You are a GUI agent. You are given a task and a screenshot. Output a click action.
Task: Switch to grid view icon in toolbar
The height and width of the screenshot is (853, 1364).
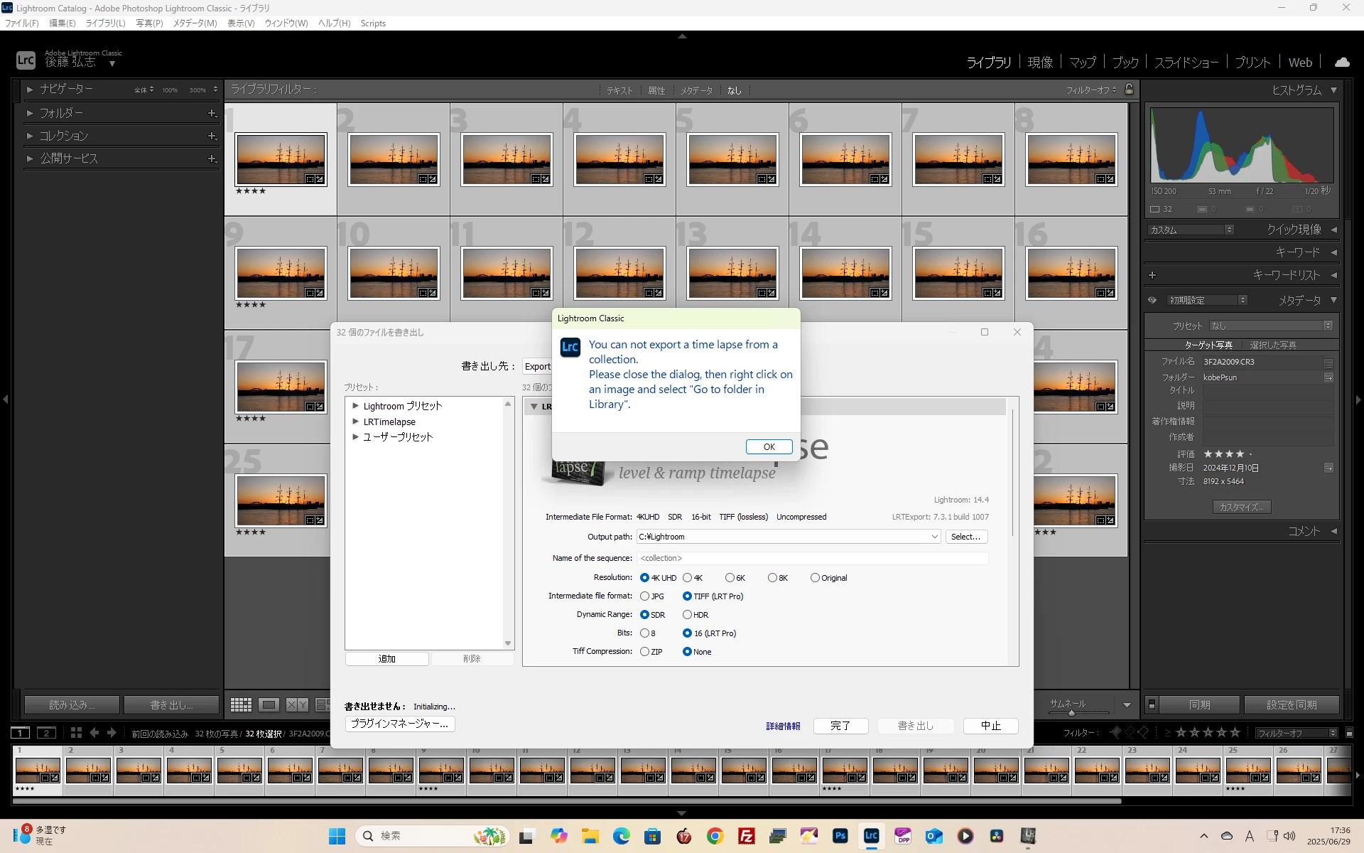(x=241, y=704)
